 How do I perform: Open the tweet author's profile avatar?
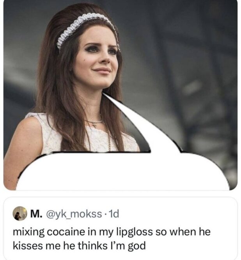coord(20,213)
